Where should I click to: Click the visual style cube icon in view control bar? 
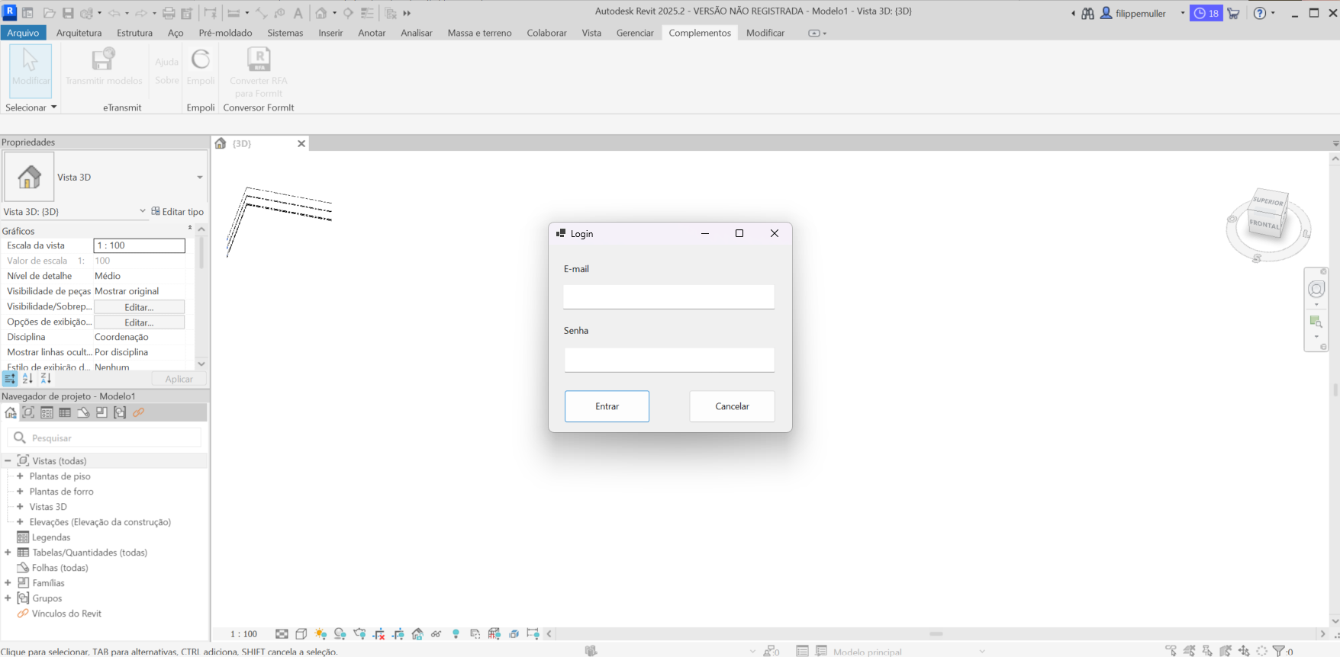pos(301,634)
